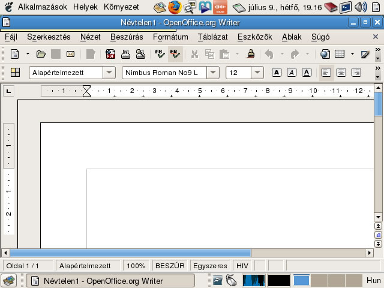This screenshot has height=288, width=384.
Task: Open the Beszúrás menu
Action: click(127, 37)
